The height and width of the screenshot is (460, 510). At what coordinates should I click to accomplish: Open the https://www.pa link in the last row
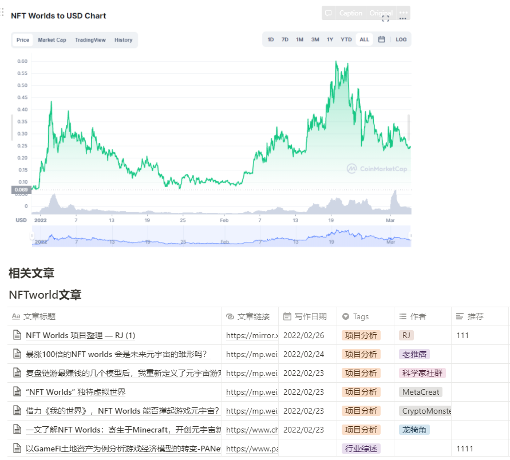click(x=252, y=449)
